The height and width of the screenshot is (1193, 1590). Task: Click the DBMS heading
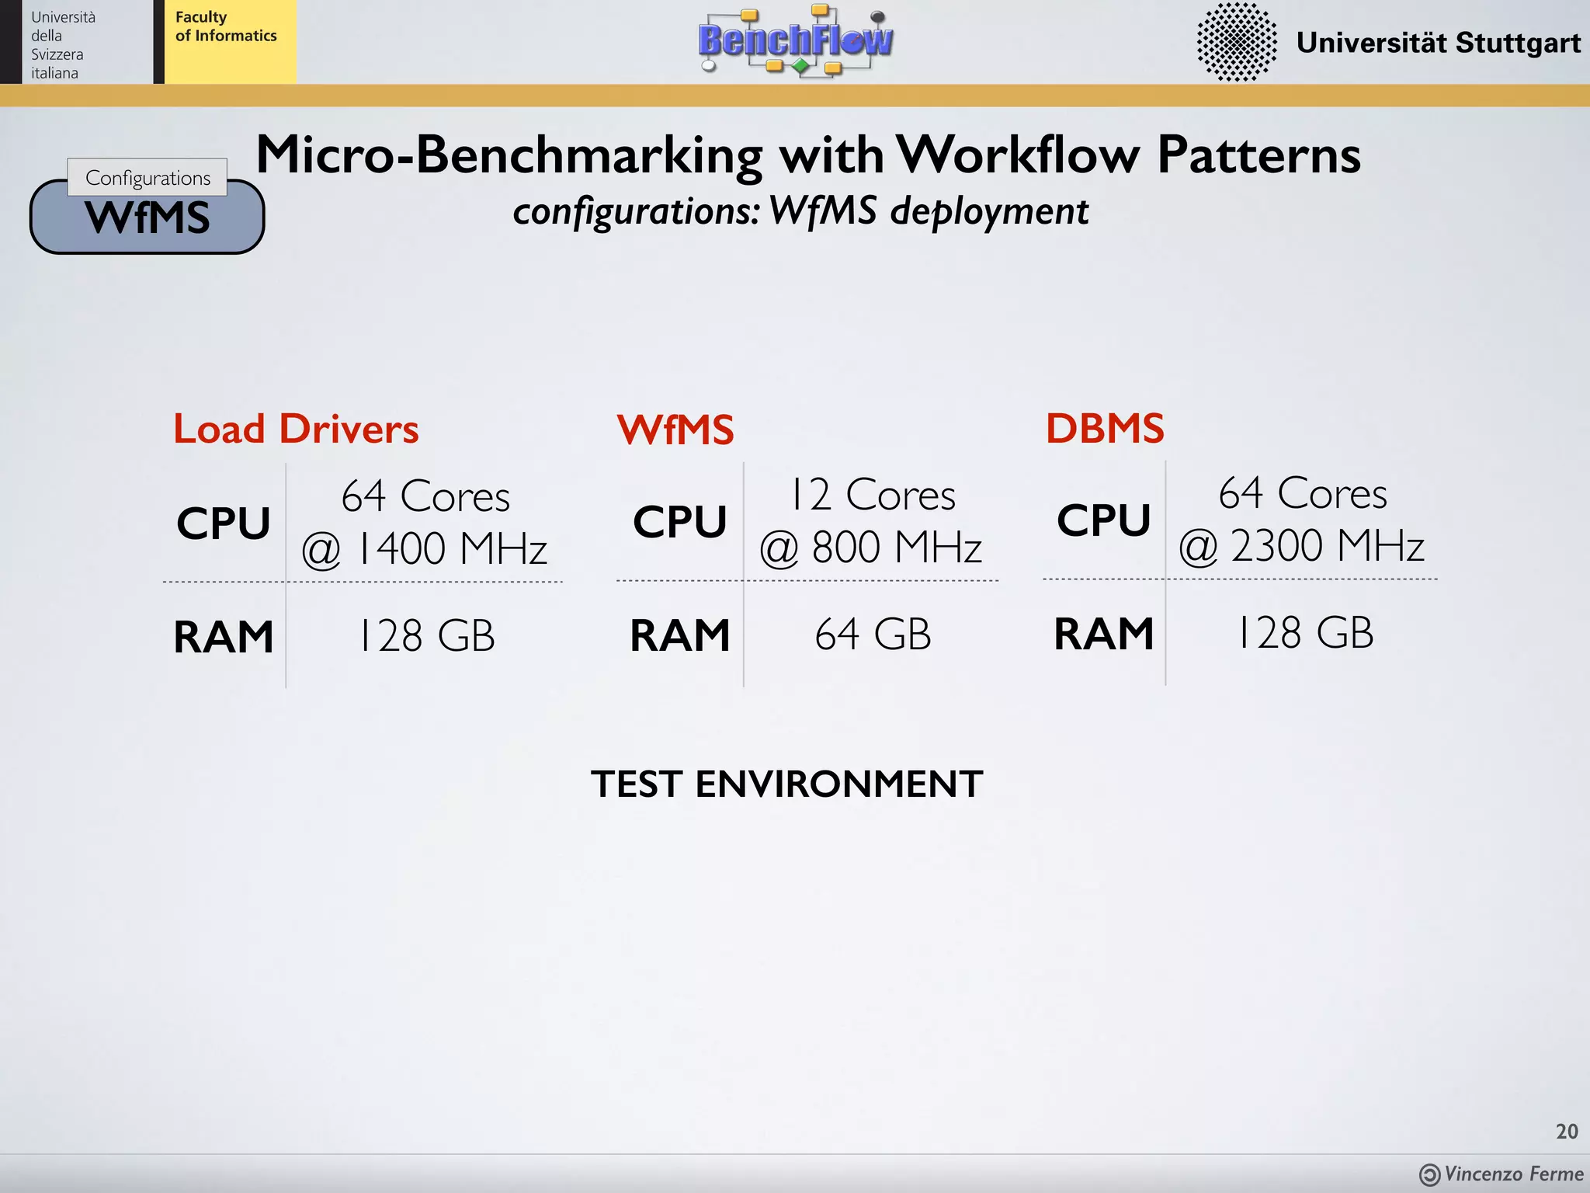click(1105, 428)
